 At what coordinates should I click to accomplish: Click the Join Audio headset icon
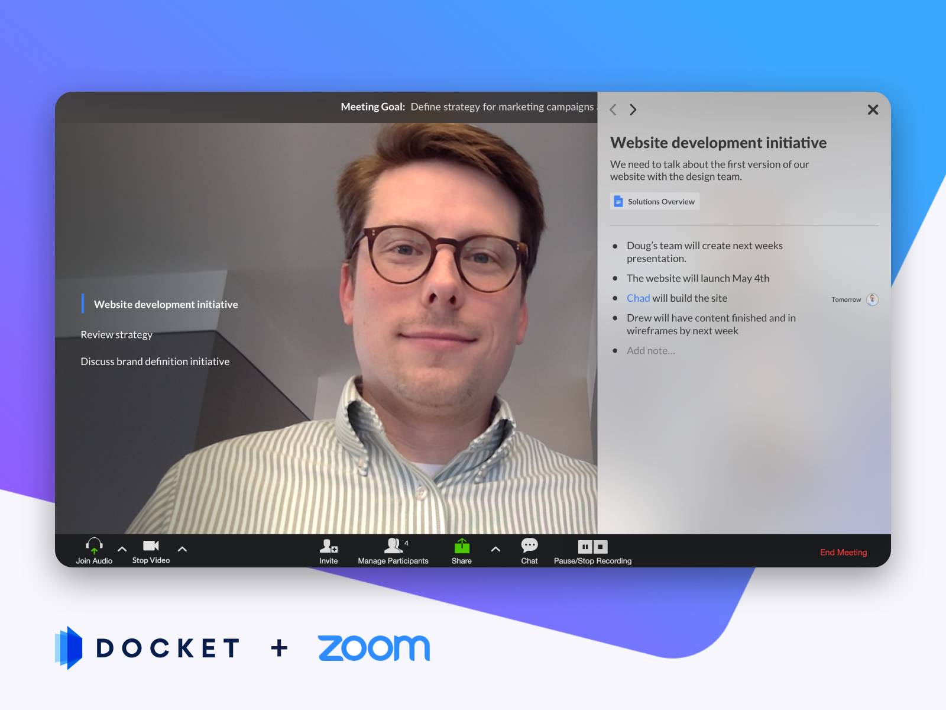pos(93,546)
